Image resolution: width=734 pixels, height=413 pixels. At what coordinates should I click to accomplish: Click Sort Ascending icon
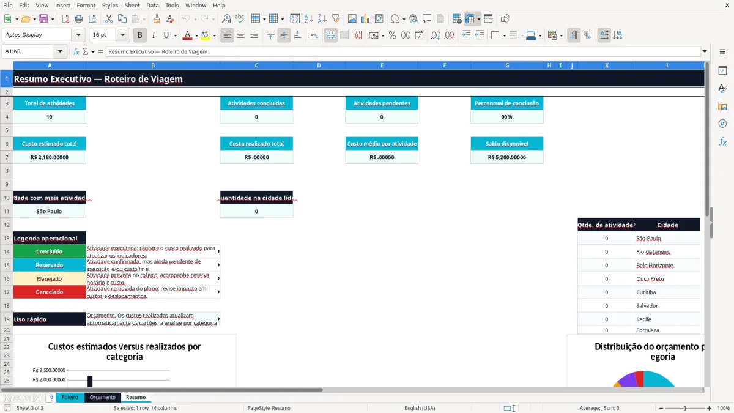click(x=308, y=19)
